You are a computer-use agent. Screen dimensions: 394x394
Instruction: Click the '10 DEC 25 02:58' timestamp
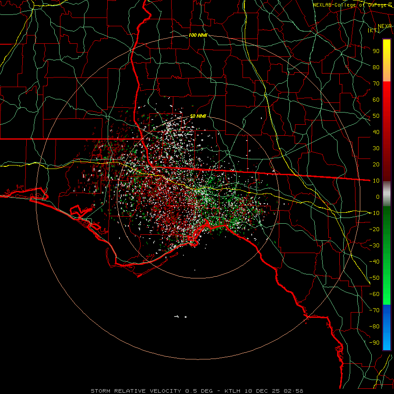(273, 391)
